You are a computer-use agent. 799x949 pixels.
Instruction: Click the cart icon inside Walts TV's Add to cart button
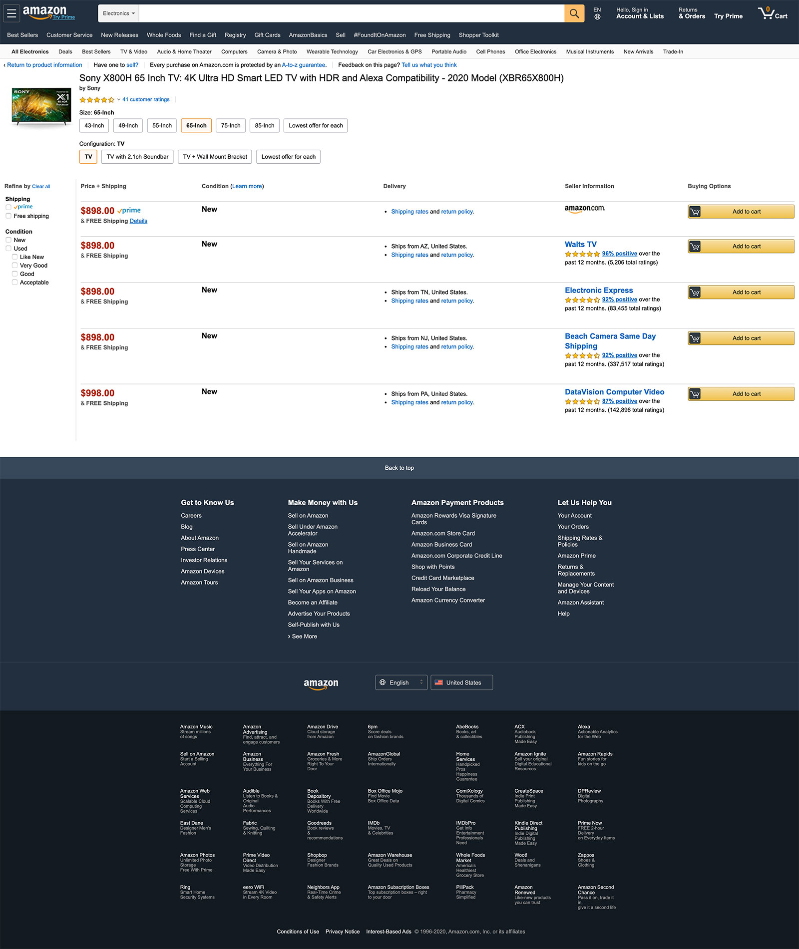click(x=695, y=246)
